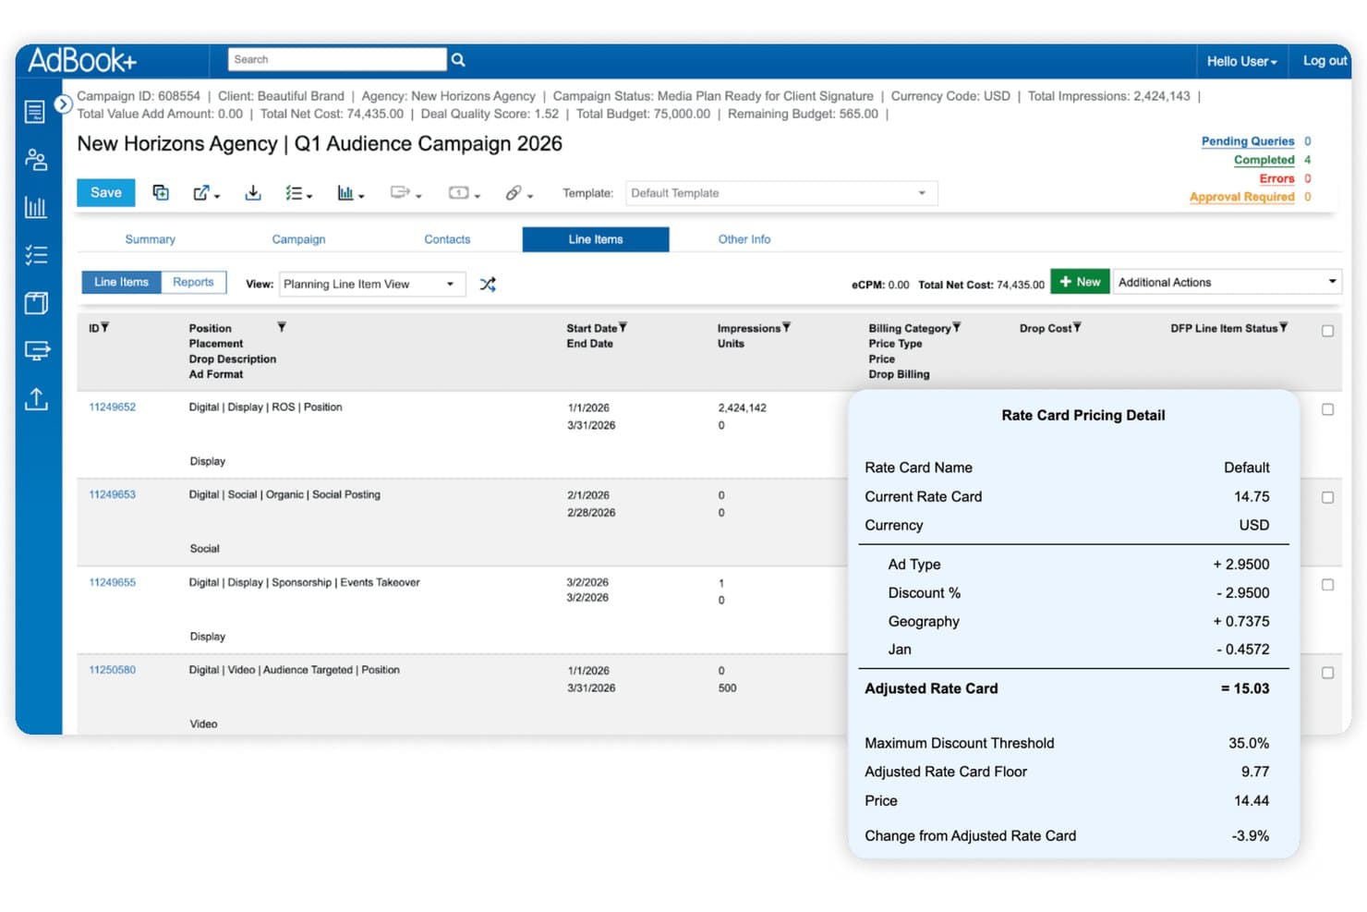This screenshot has height=912, width=1367.
Task: Open the green checklist toolbar menu
Action: point(298,193)
